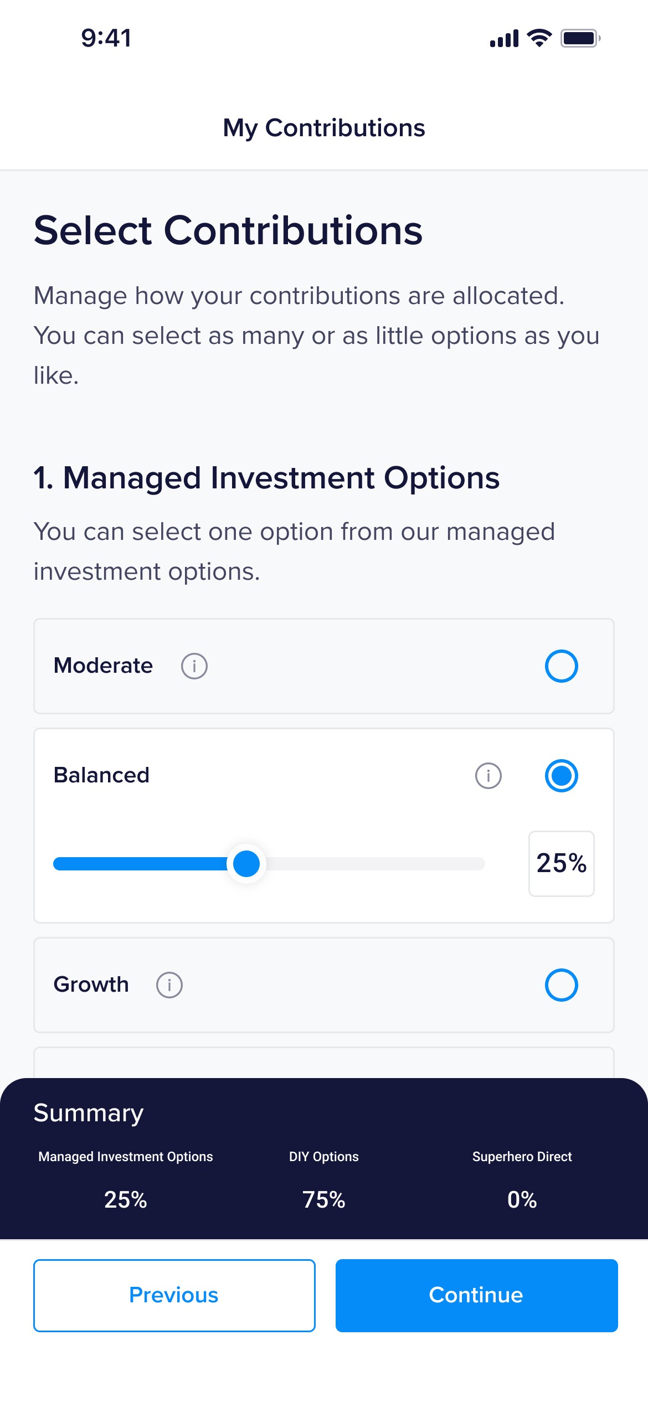The height and width of the screenshot is (1402, 648).
Task: Click the Balanced allocation slider handle
Action: [246, 864]
